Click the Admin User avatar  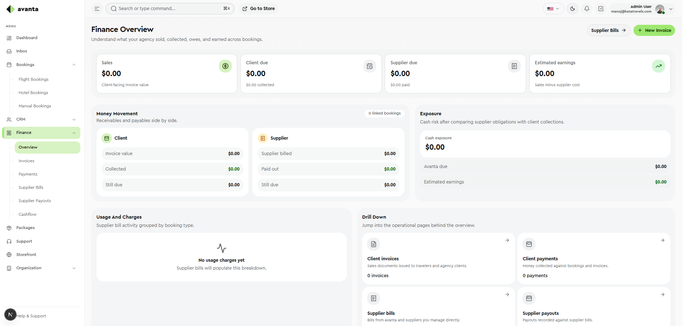pyautogui.click(x=660, y=9)
